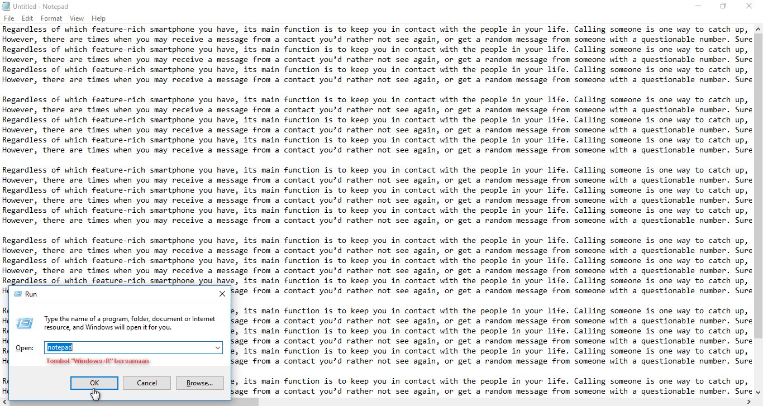
Task: Open the Edit menu
Action: click(x=27, y=18)
